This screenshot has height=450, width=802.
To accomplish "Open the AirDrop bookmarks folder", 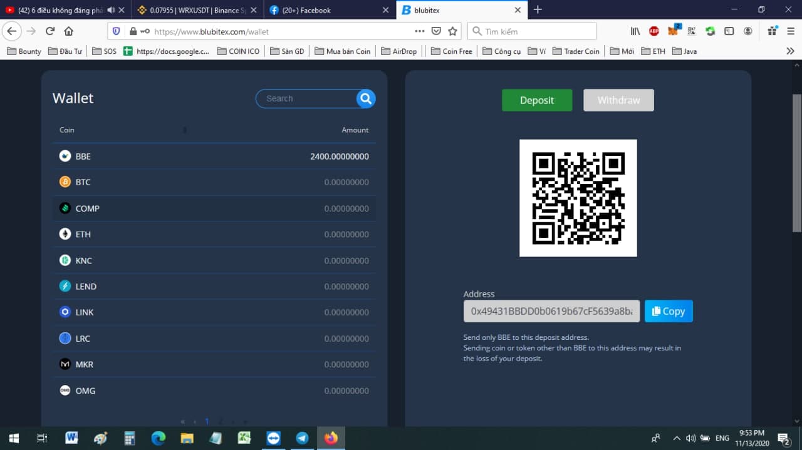I will click(398, 51).
